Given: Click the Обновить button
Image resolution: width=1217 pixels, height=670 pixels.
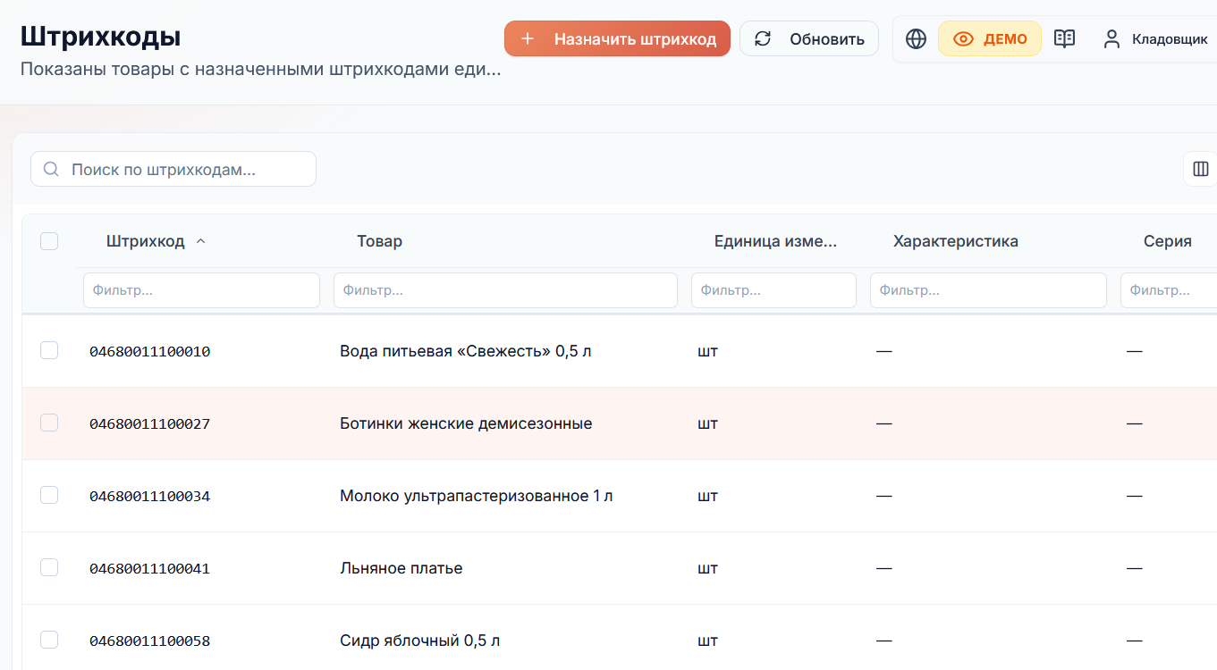Looking at the screenshot, I should (x=809, y=38).
